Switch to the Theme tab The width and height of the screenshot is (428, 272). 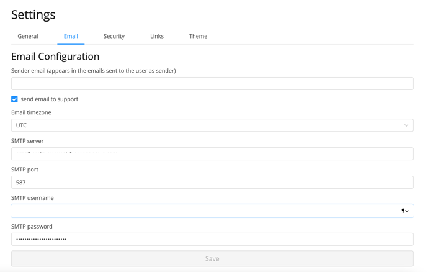click(x=198, y=36)
